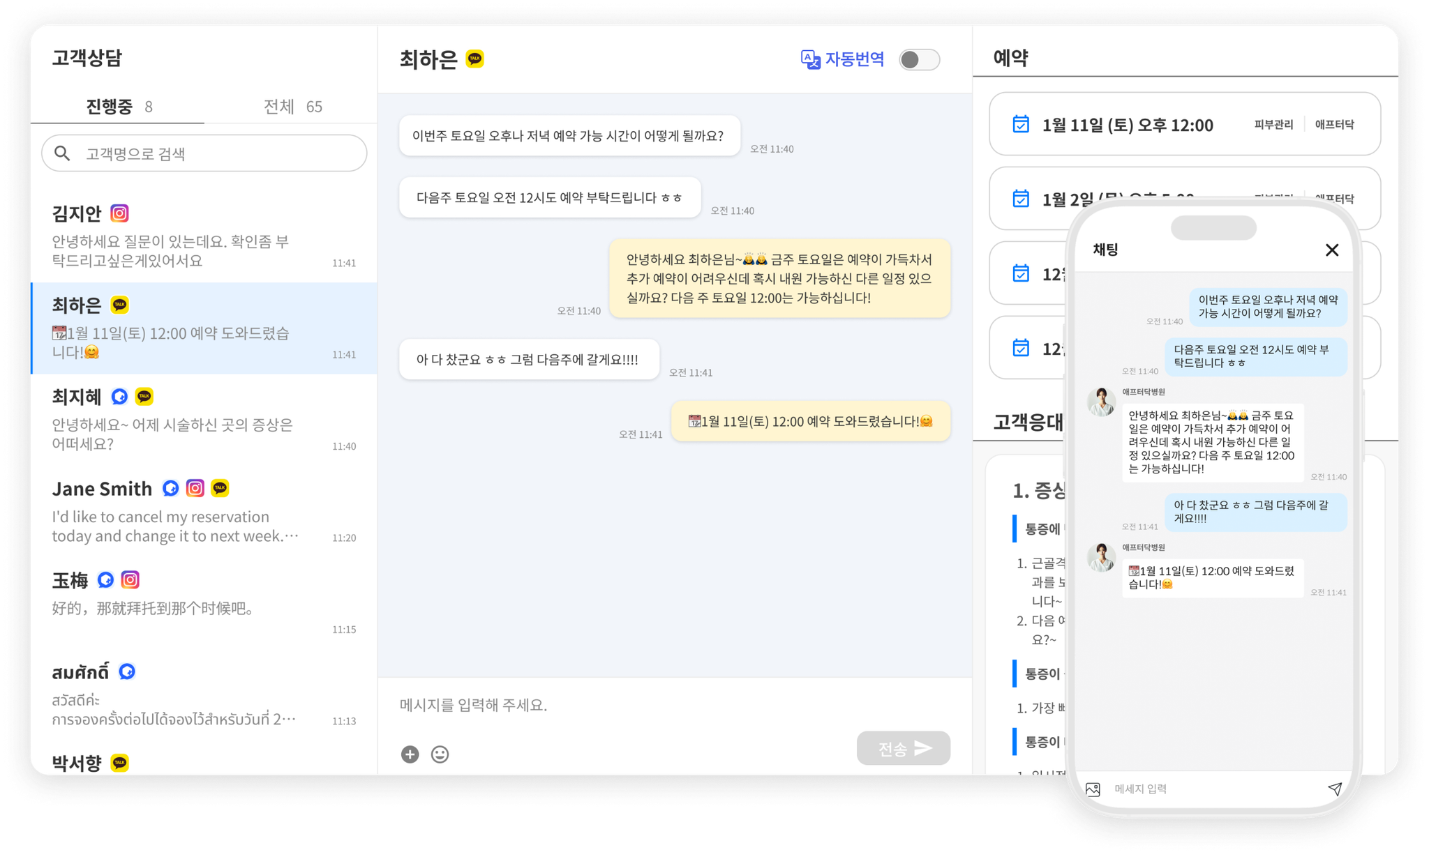Click message '이번주 토요일 오후나 저녁 예약 가능' in main chat
Screen dimensions: 1429x859
(x=569, y=136)
